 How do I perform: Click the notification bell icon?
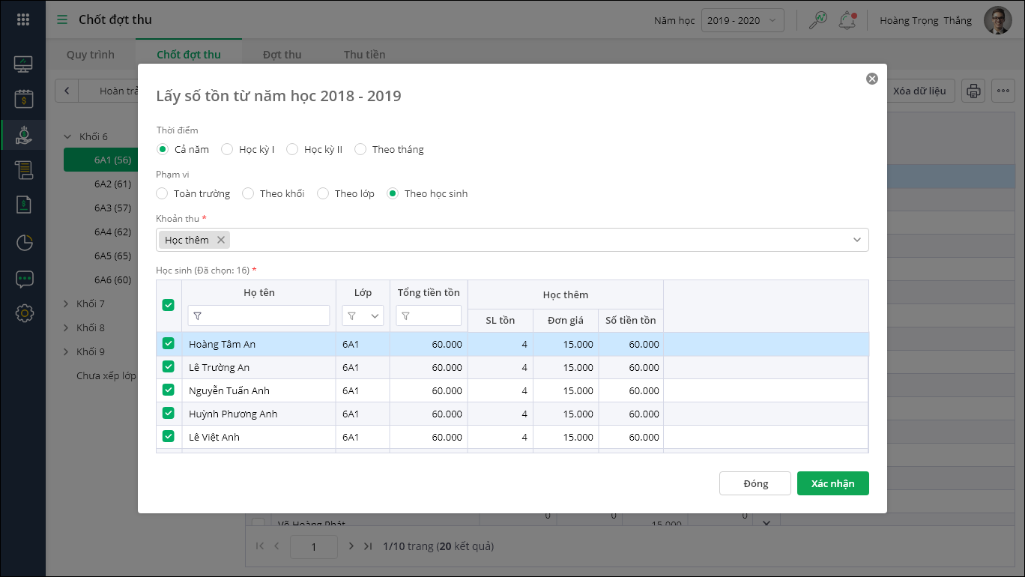(x=847, y=20)
